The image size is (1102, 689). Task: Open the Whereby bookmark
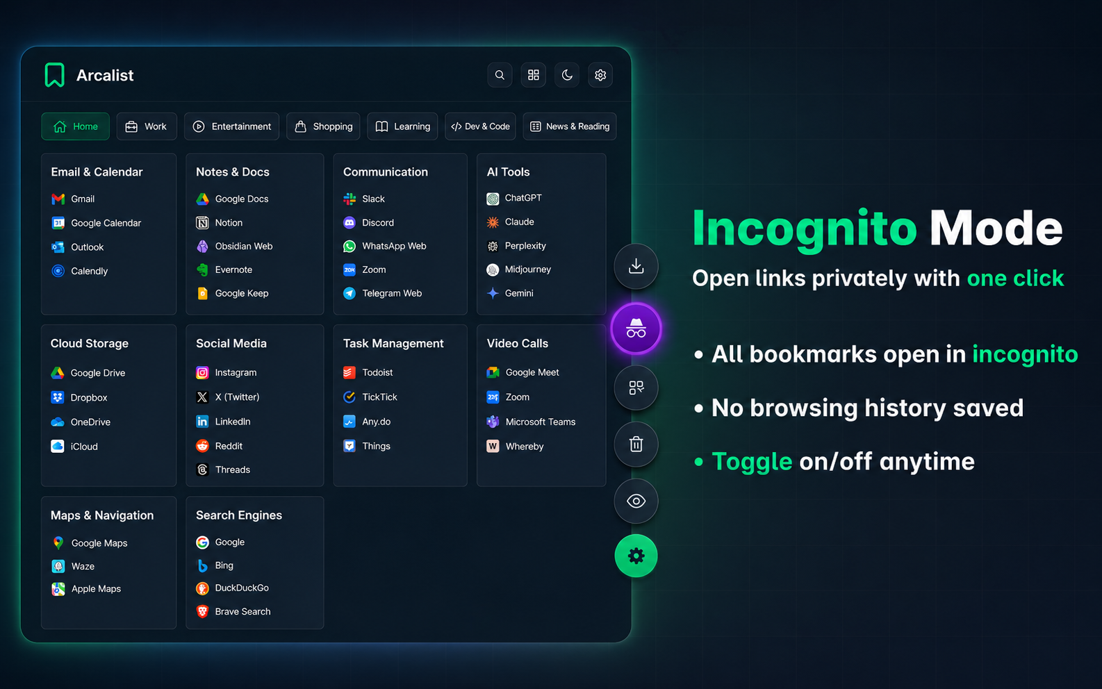[x=515, y=447]
